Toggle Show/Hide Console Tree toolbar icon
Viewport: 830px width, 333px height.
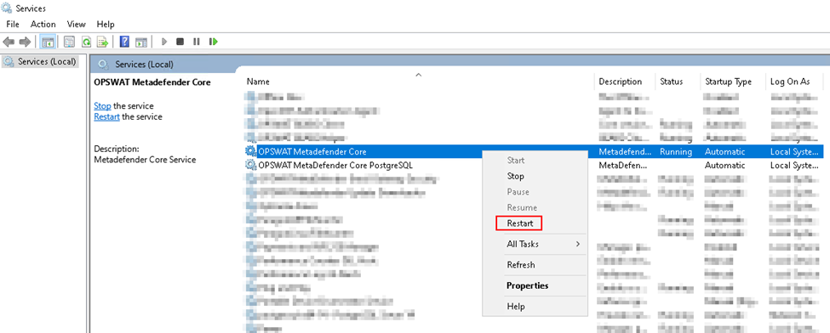pyautogui.click(x=48, y=42)
